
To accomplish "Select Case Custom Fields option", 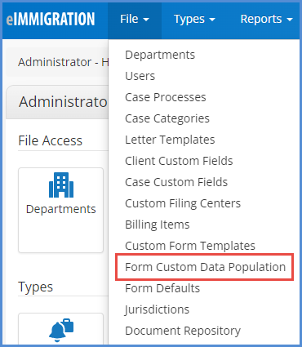I will click(x=176, y=182).
